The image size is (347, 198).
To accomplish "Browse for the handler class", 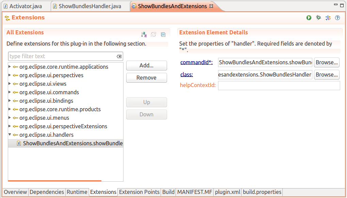I will coord(327,75).
